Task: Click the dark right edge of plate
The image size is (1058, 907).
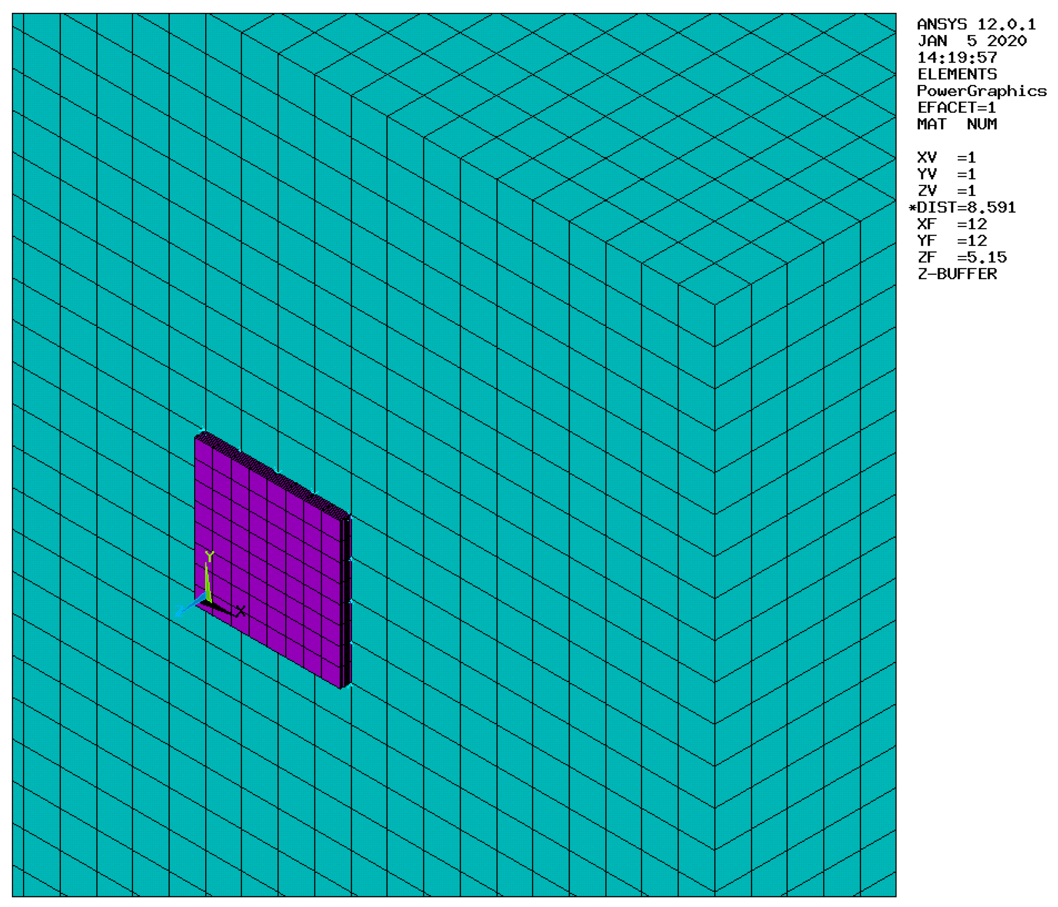Action: click(347, 603)
